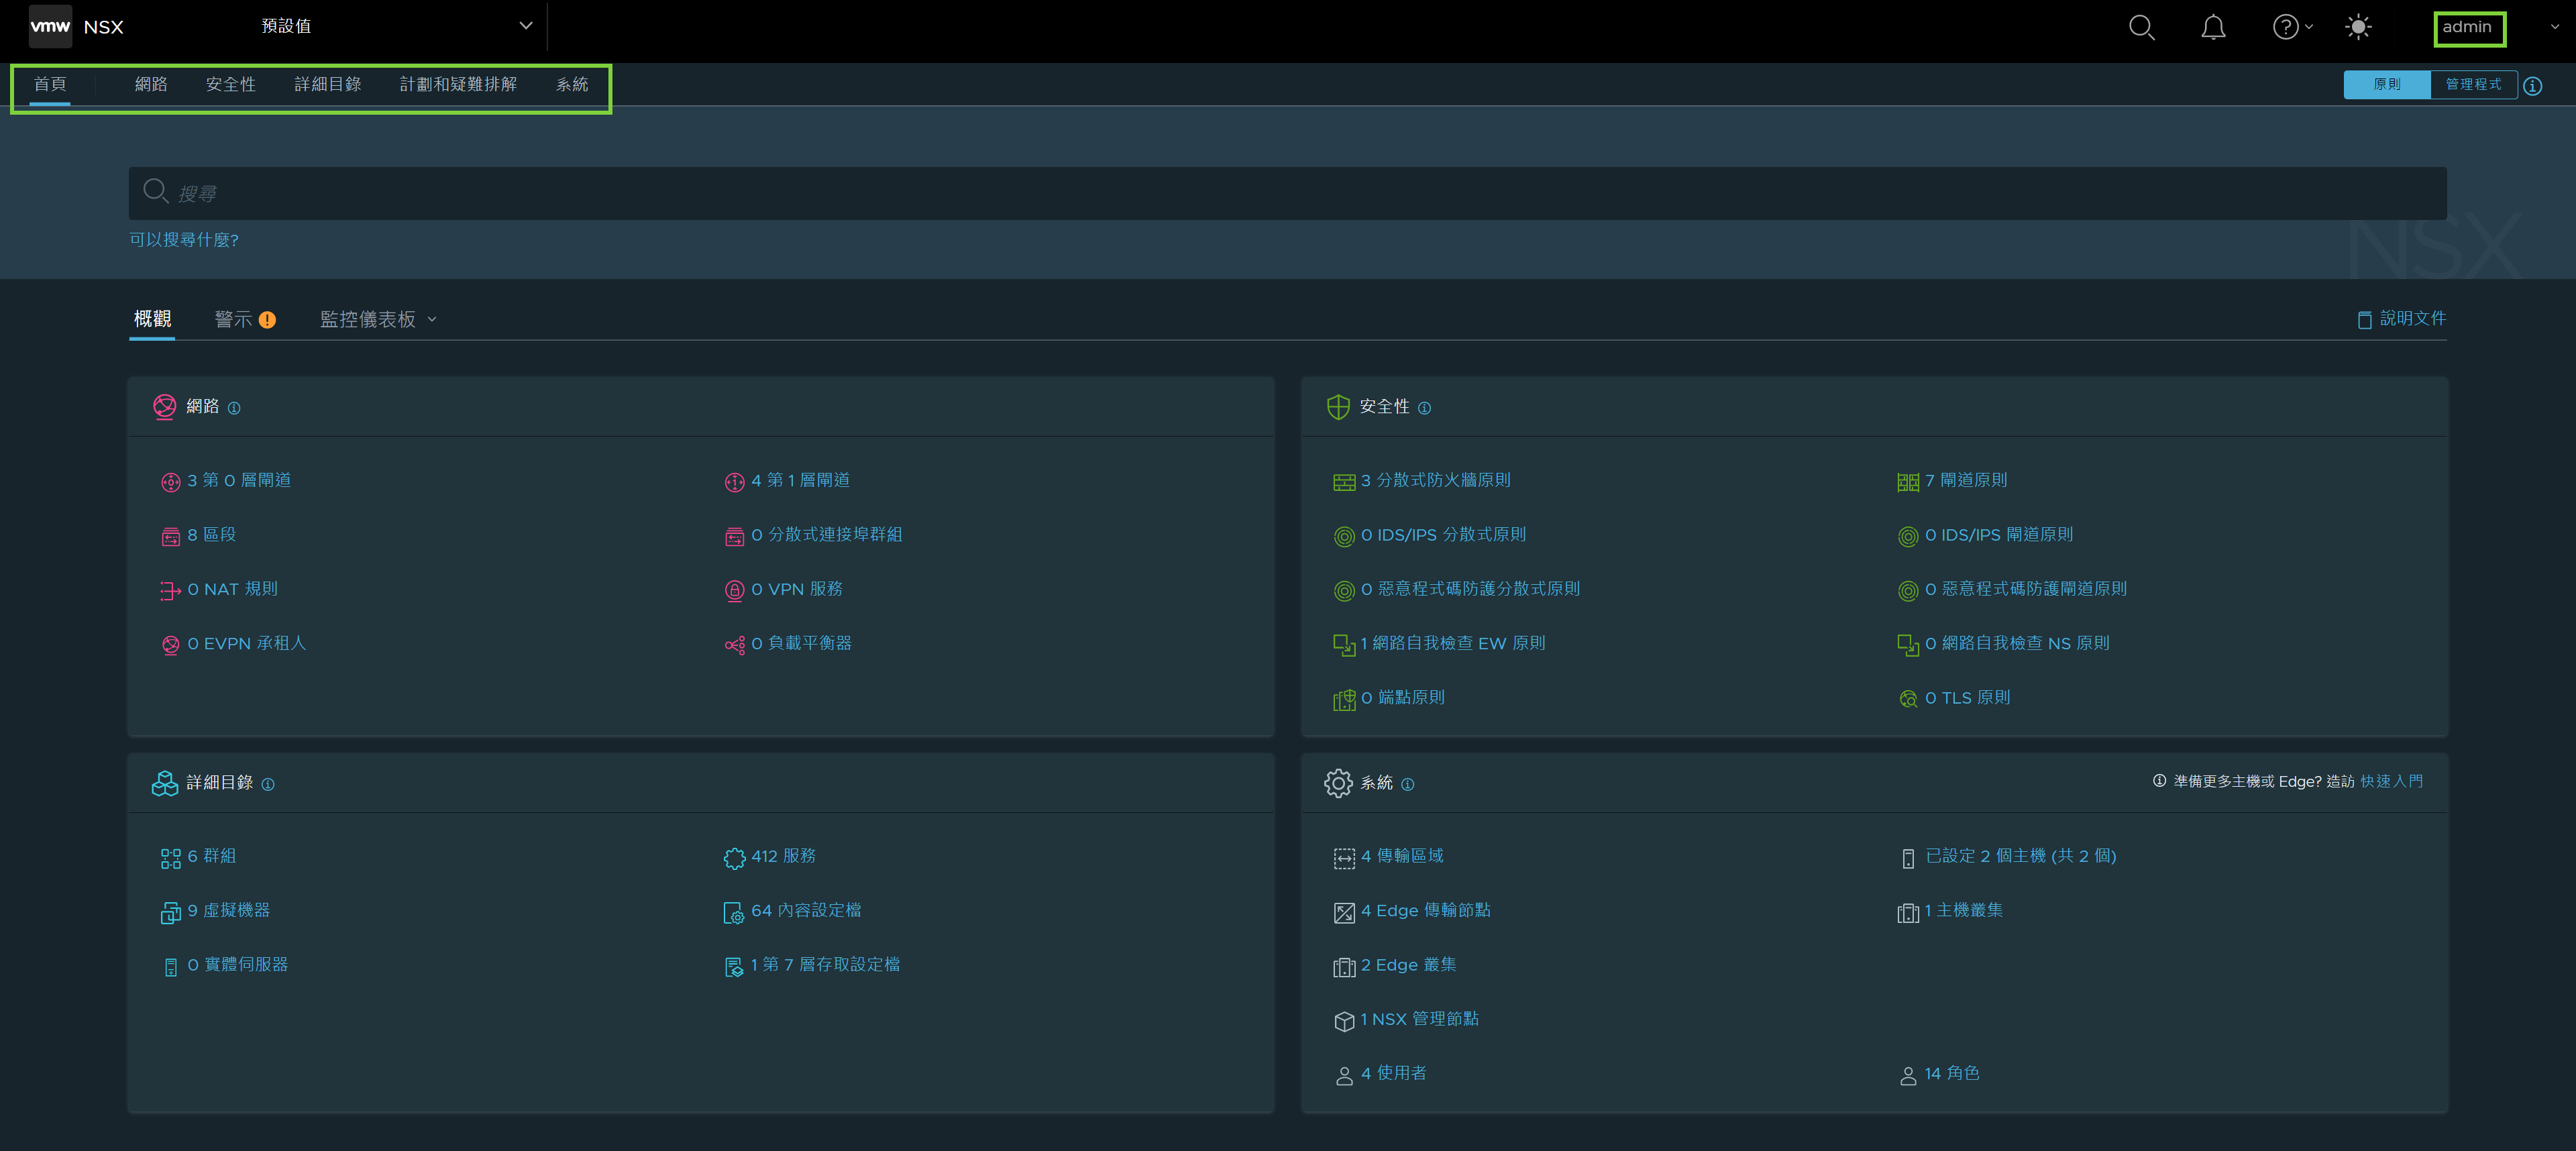
Task: Click the 傳輸區域 icon
Action: pos(1344,858)
